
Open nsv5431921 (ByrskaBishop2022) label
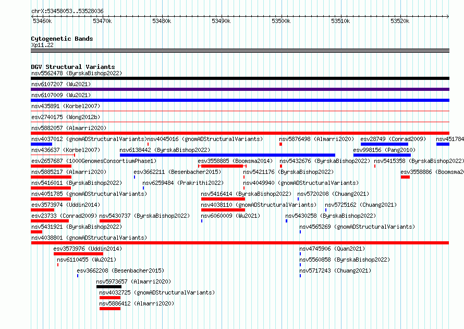77,227
